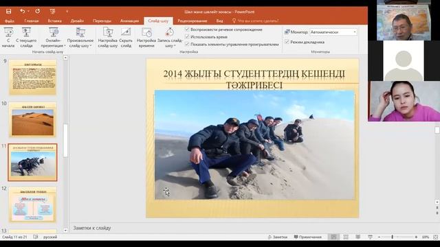Click the Save icon in quick access toolbar
The width and height of the screenshot is (440, 247).
click(x=9, y=11)
